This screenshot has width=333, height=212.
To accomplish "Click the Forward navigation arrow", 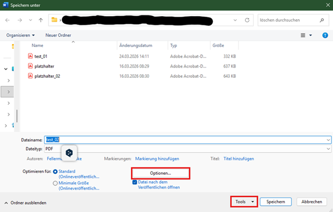I will point(19,20).
